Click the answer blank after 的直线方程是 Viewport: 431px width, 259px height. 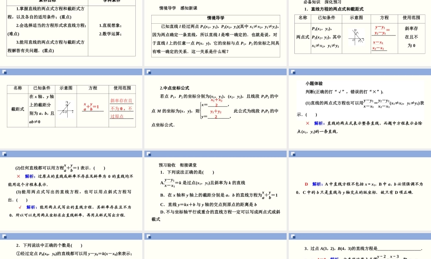coord(400,249)
